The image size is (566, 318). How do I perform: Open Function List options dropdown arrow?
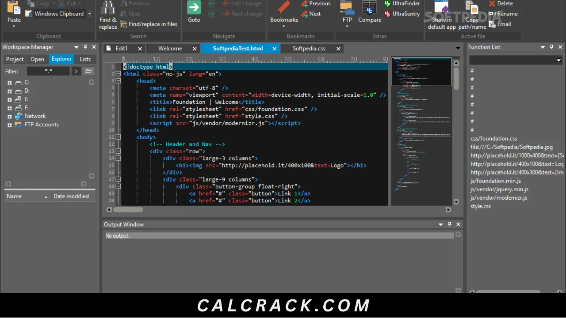[x=543, y=47]
